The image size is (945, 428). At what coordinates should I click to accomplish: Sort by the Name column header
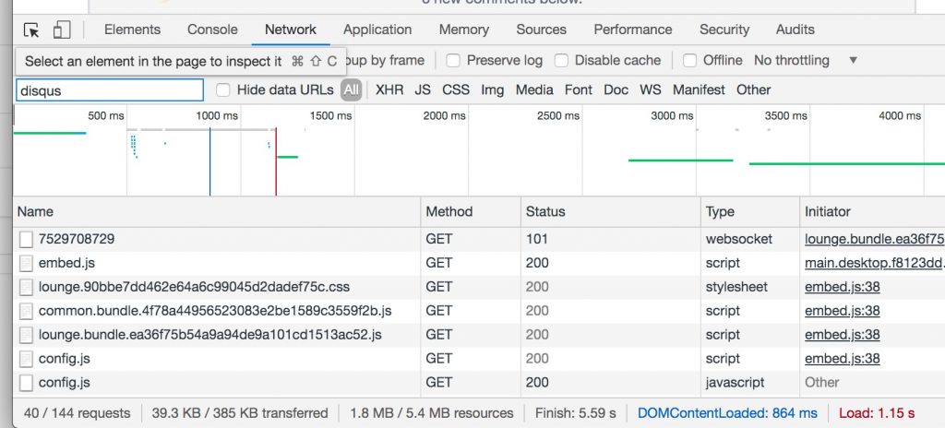click(216, 211)
